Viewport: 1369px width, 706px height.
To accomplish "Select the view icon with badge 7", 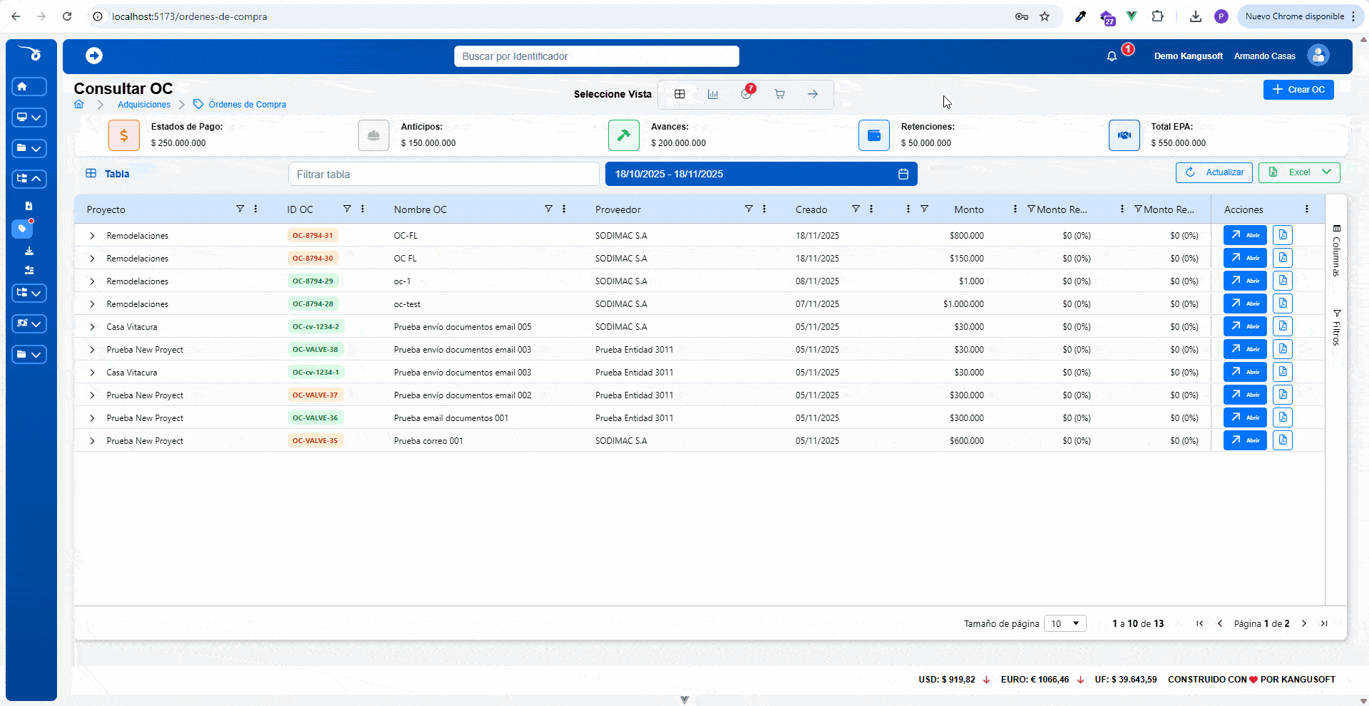I will tap(747, 93).
